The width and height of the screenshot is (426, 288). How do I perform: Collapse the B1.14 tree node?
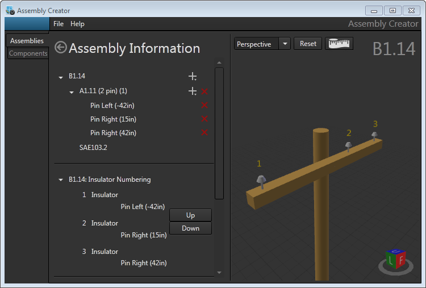61,77
